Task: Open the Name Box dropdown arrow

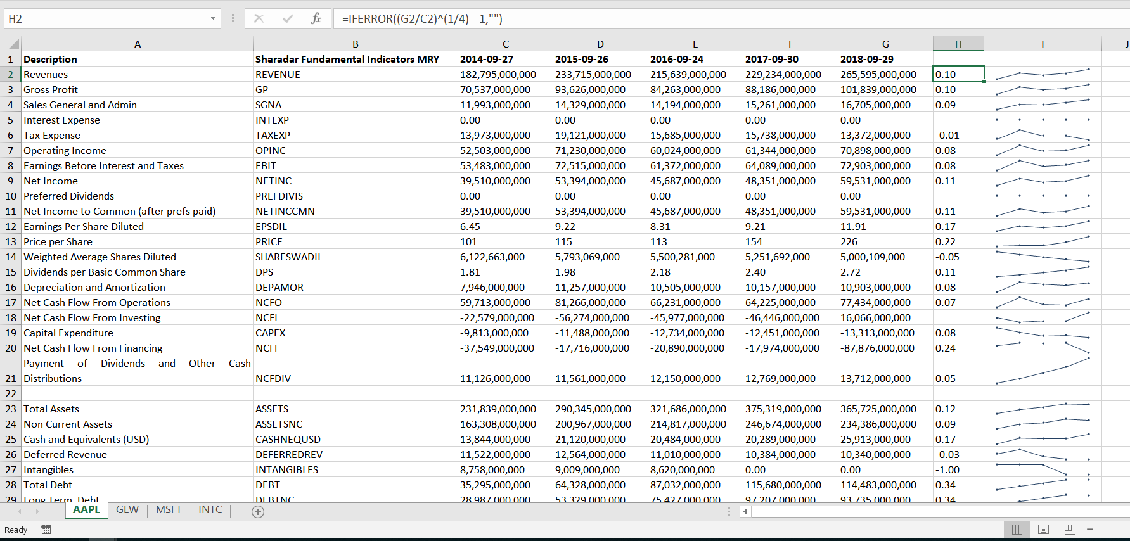Action: (213, 18)
